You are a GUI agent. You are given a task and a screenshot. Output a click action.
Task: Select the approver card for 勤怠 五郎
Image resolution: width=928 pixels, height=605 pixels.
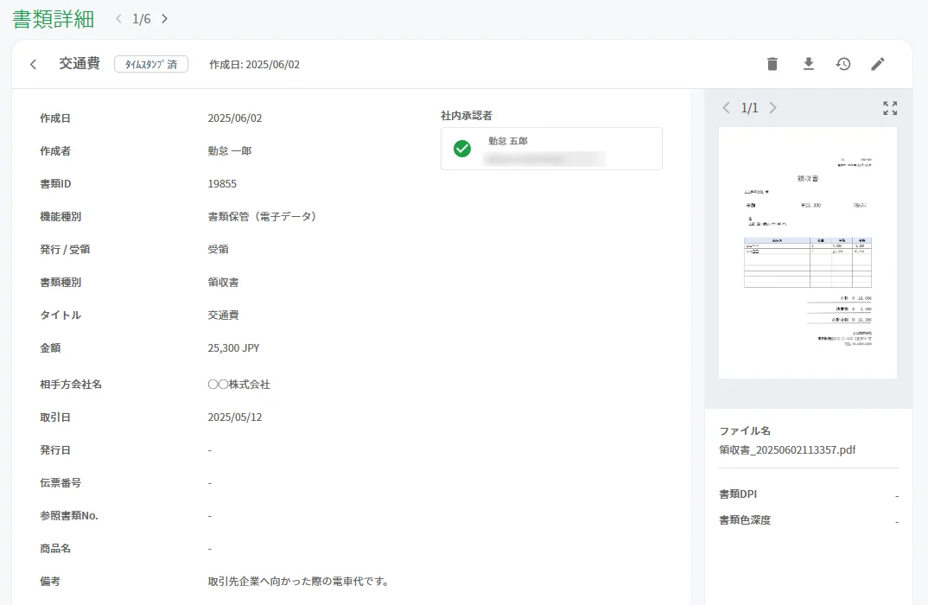pyautogui.click(x=551, y=149)
